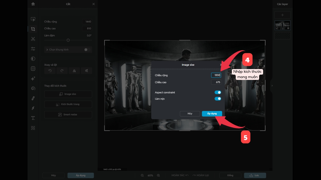Click HOÀN TÁC undo

pyautogui.click(x=180, y=175)
